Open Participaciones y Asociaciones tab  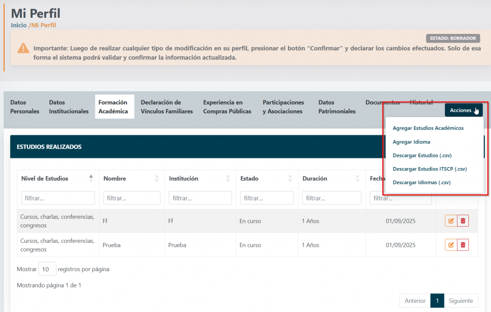[x=283, y=107]
